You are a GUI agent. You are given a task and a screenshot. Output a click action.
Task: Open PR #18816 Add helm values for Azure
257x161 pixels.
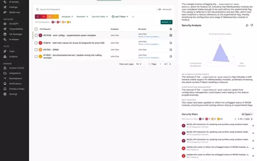(74, 43)
